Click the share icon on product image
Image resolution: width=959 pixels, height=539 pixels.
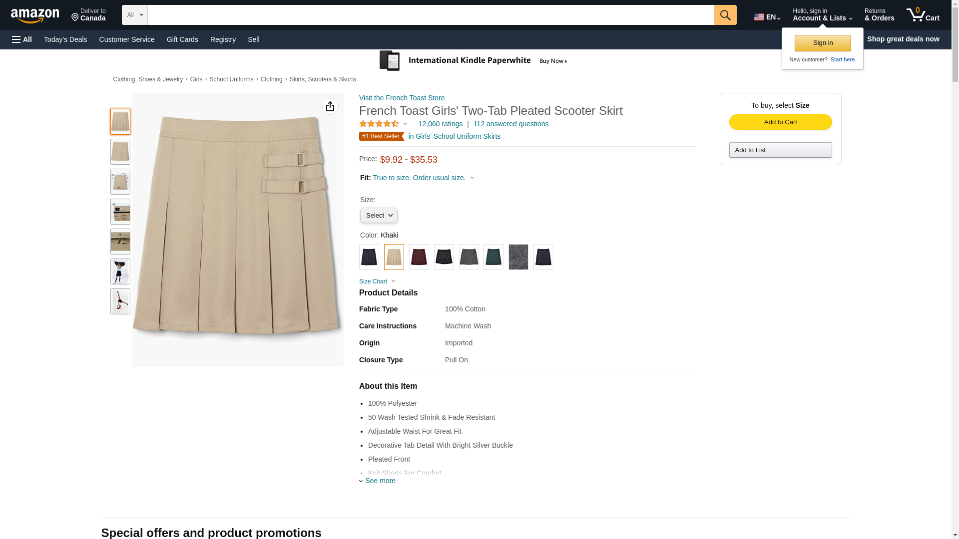[330, 106]
